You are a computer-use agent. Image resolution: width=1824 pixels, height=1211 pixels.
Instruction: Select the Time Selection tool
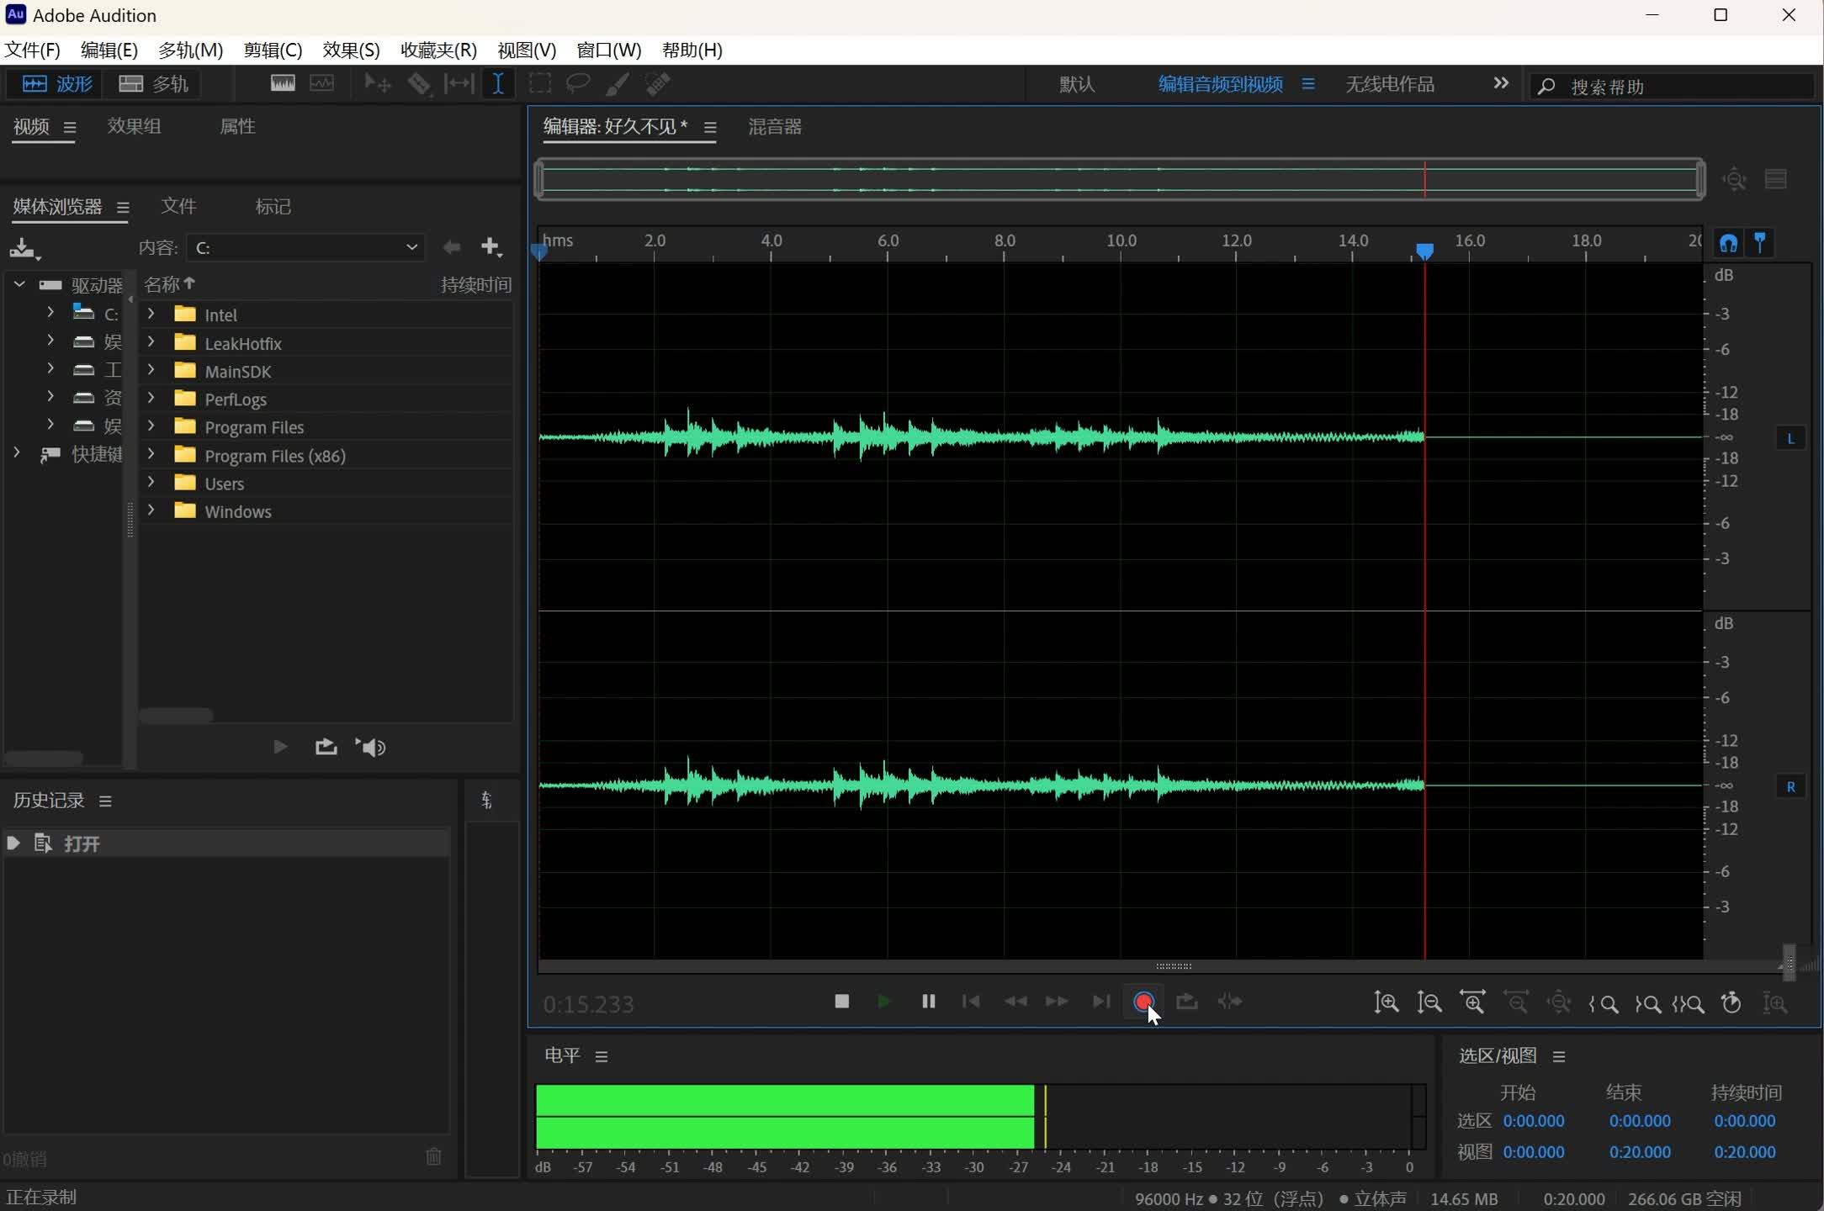tap(498, 84)
